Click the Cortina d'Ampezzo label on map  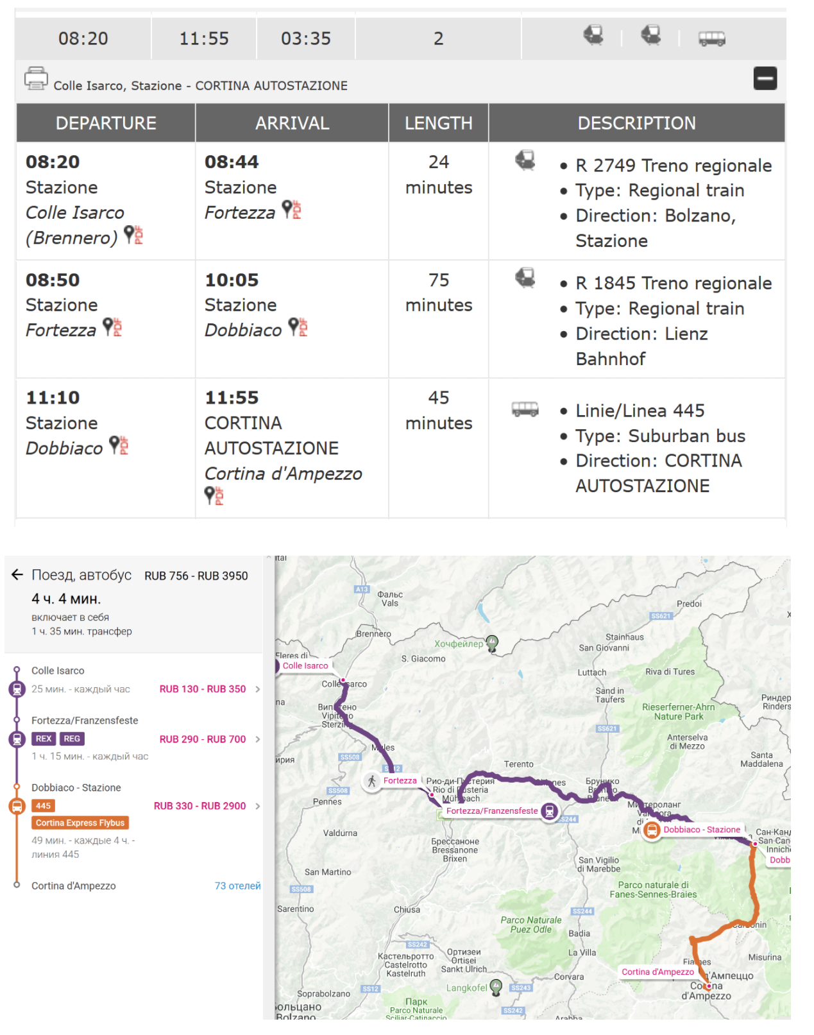click(x=657, y=972)
